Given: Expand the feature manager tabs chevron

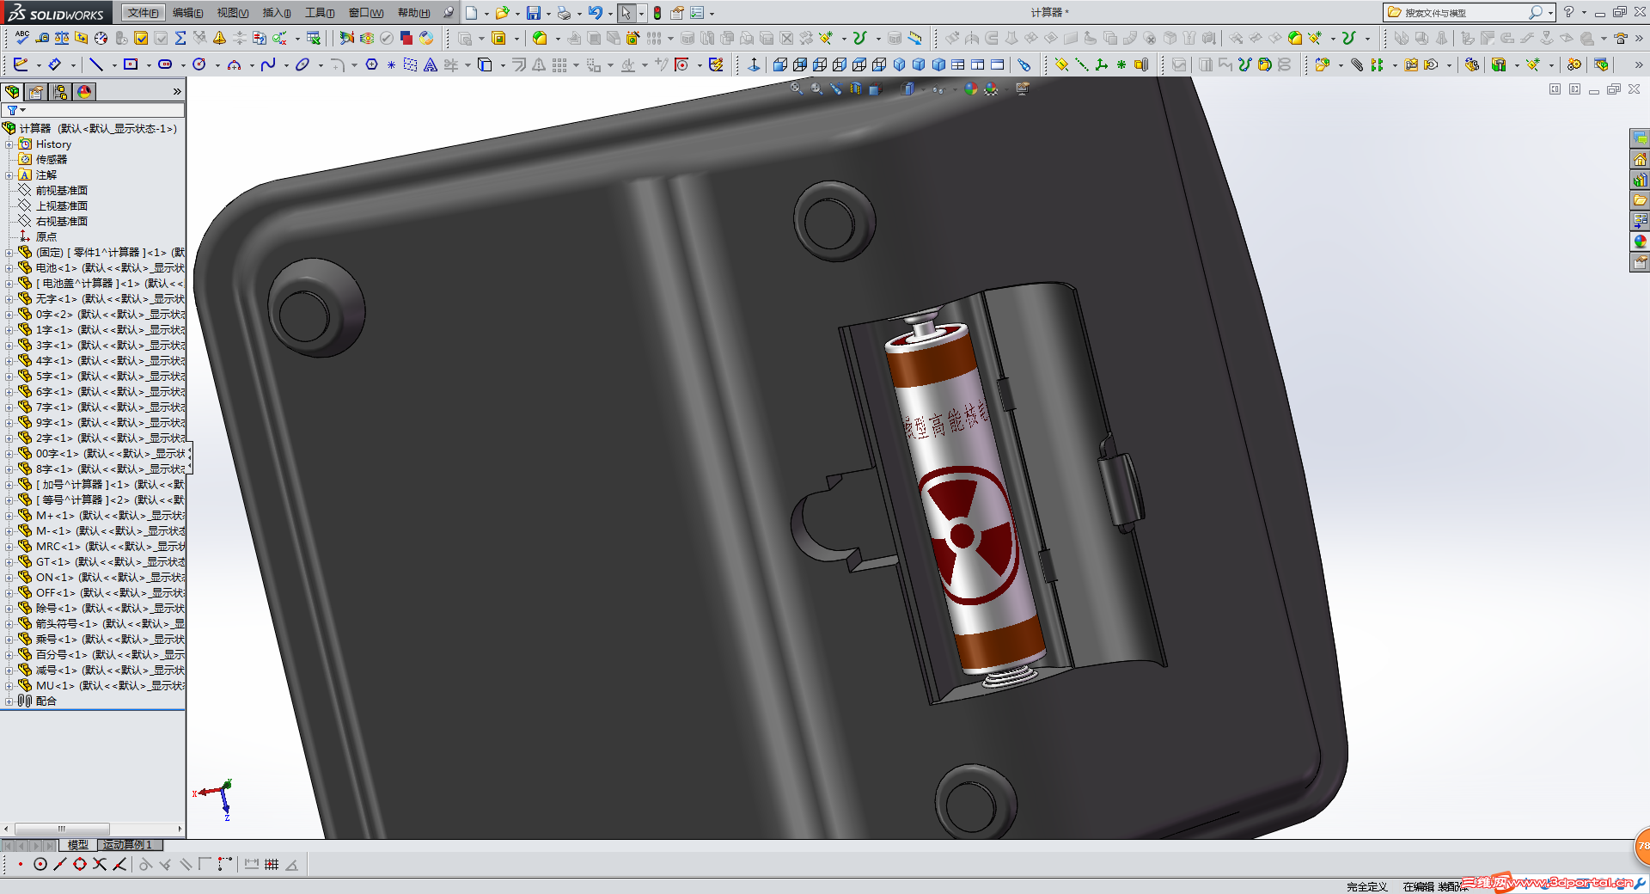Looking at the screenshot, I should [x=177, y=92].
